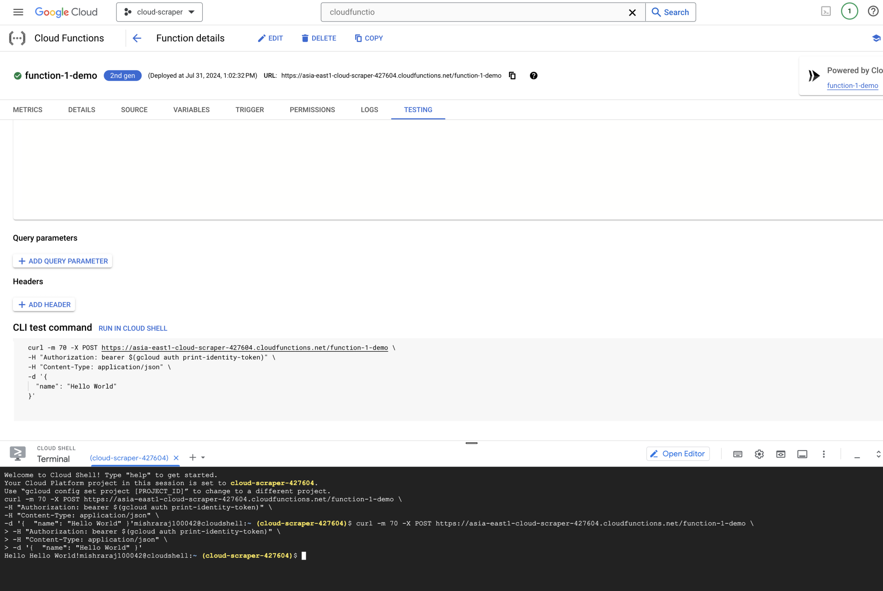
Task: Switch to the SOURCE tab
Action: (134, 110)
